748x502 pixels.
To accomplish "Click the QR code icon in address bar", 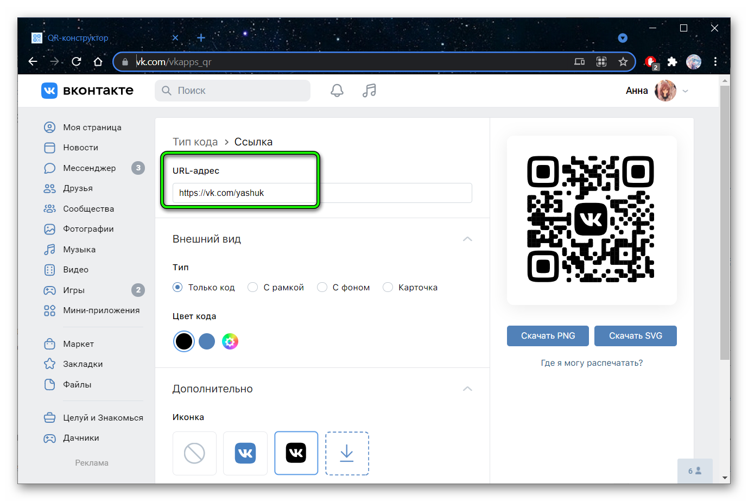I will (x=601, y=62).
